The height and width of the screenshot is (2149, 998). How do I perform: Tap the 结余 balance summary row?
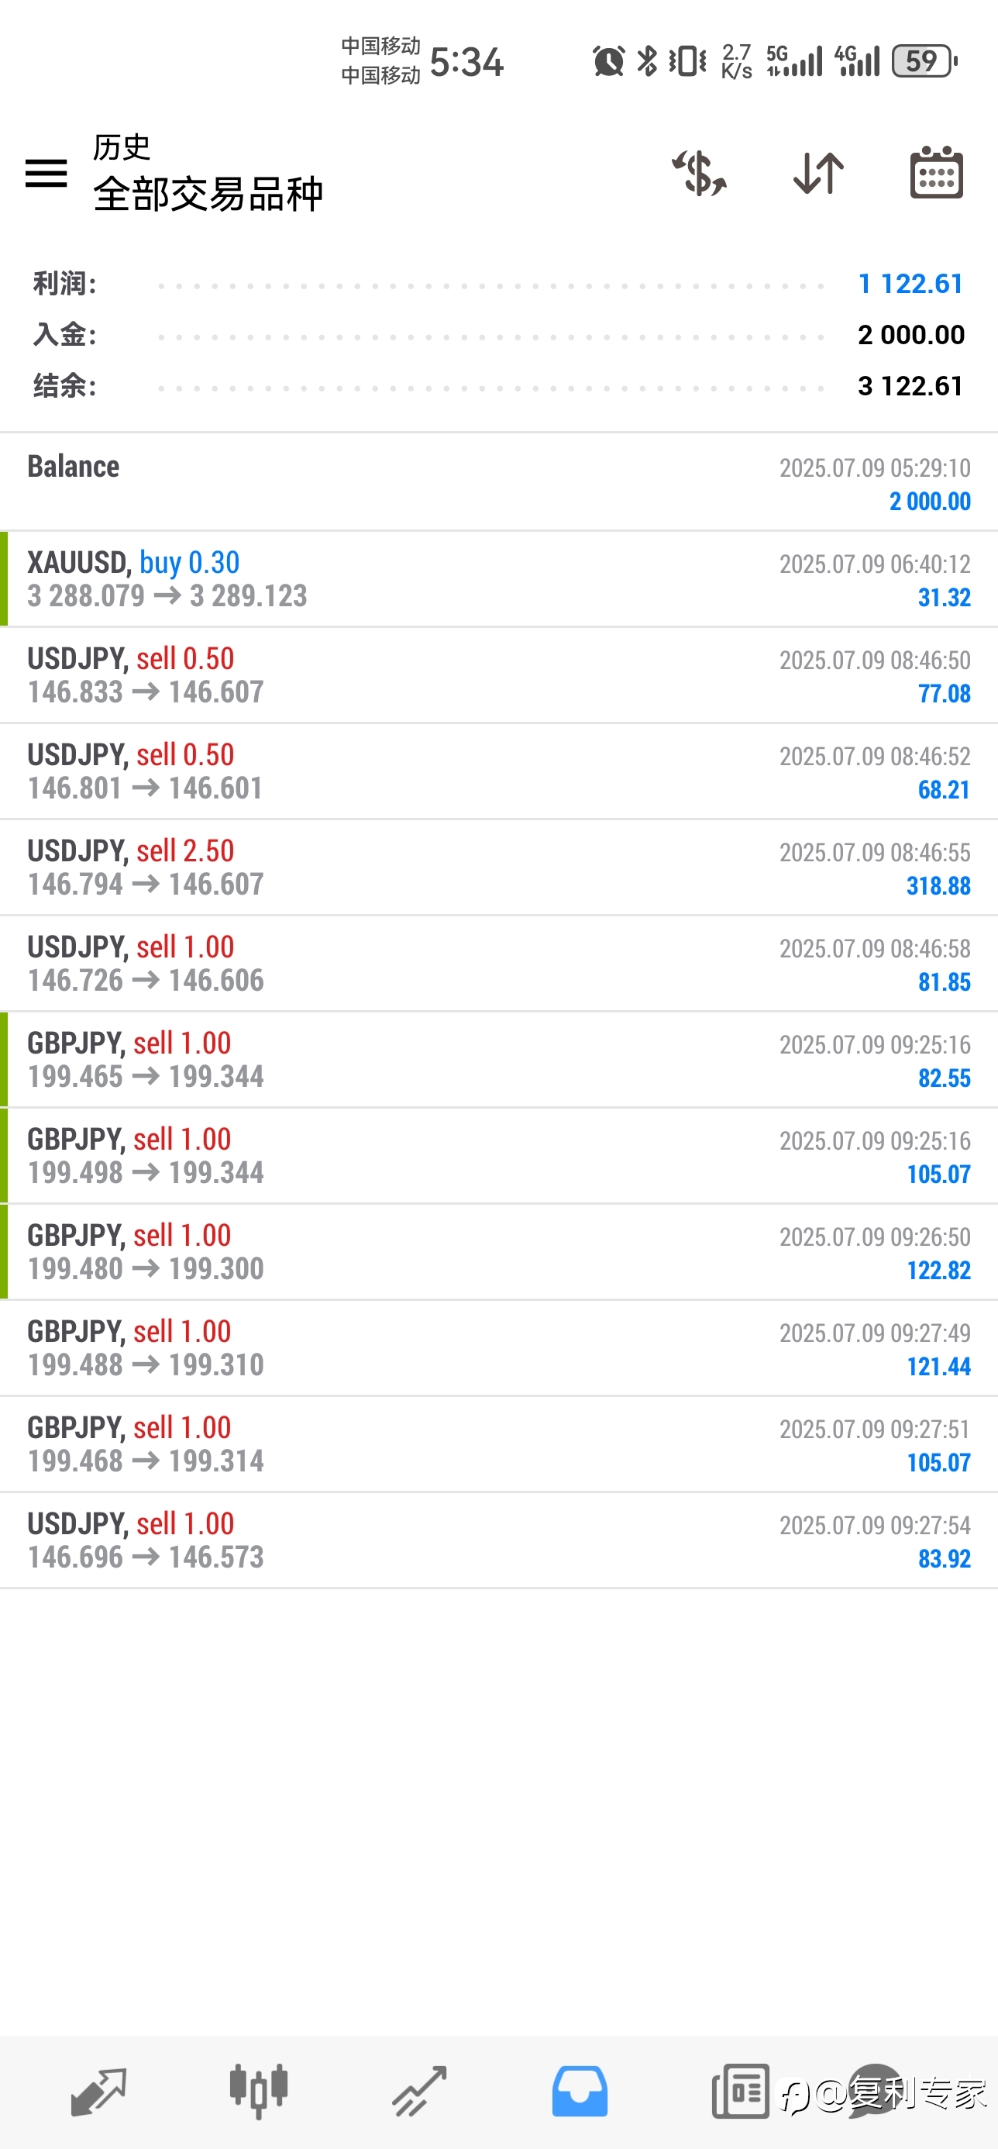[498, 386]
